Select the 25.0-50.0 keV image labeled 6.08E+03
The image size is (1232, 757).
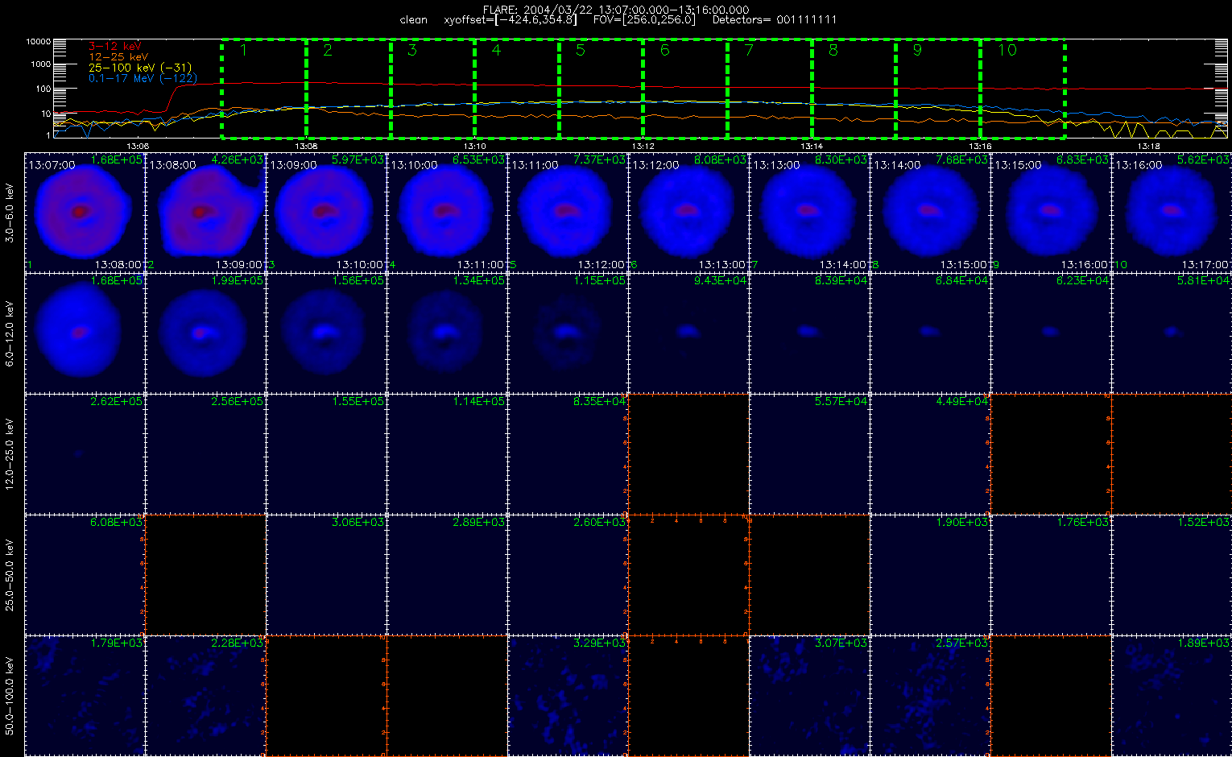pyautogui.click(x=85, y=574)
